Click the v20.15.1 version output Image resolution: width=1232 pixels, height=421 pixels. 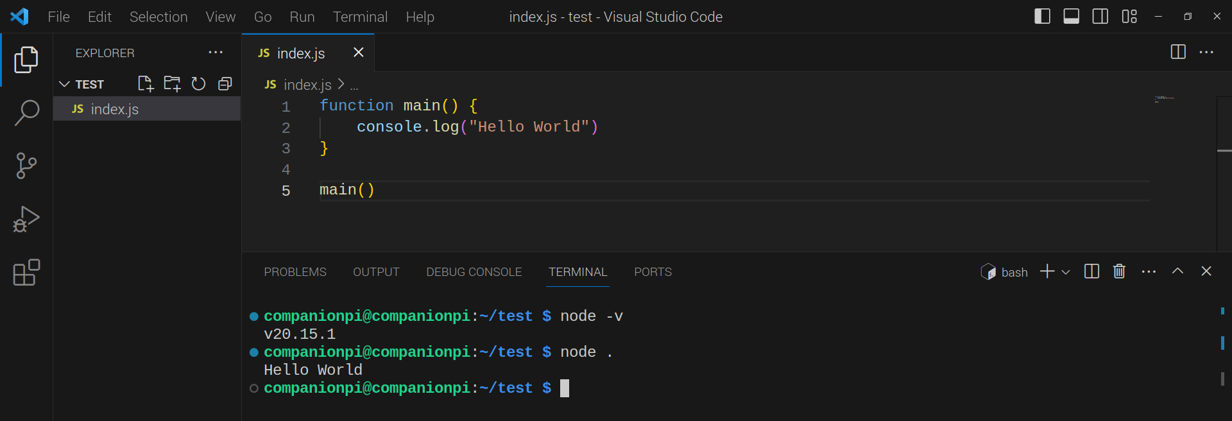click(300, 334)
